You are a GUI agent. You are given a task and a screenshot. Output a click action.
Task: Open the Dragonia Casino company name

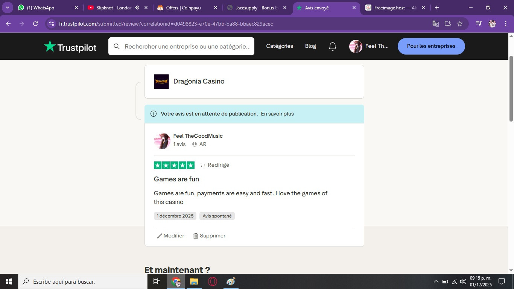(x=199, y=81)
